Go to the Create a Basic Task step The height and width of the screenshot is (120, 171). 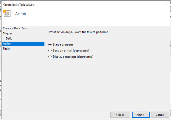coord(15,28)
